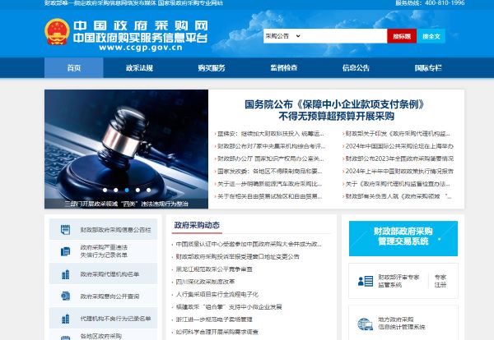Open news 关于进一步明确新能源汽车政府采购比…
This screenshot has width=494, height=340.
point(270,184)
